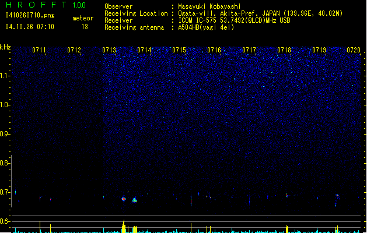Click the 1.0 kHz axis label
This screenshot has height=233, width=367.
(x=5, y=105)
